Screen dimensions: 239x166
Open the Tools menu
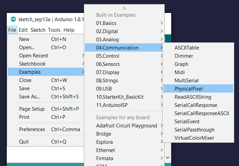click(54, 30)
